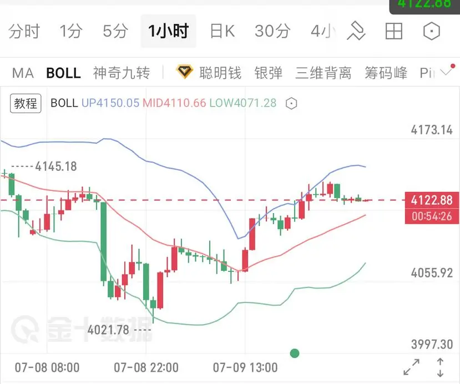Viewport: 460px width, 384px height.
Task: Open the 教程 tutorial button
Action: (26, 103)
